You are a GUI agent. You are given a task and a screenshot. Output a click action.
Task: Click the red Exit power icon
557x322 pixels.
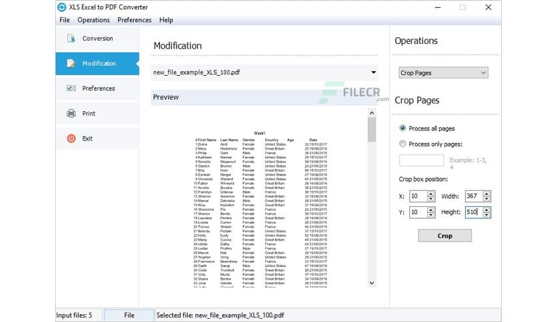pos(71,138)
